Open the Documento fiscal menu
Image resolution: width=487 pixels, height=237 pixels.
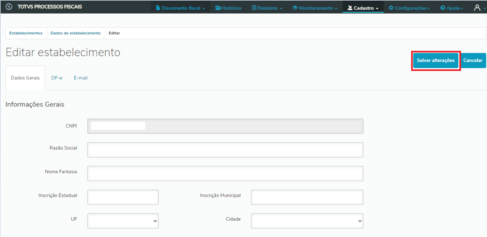click(180, 8)
